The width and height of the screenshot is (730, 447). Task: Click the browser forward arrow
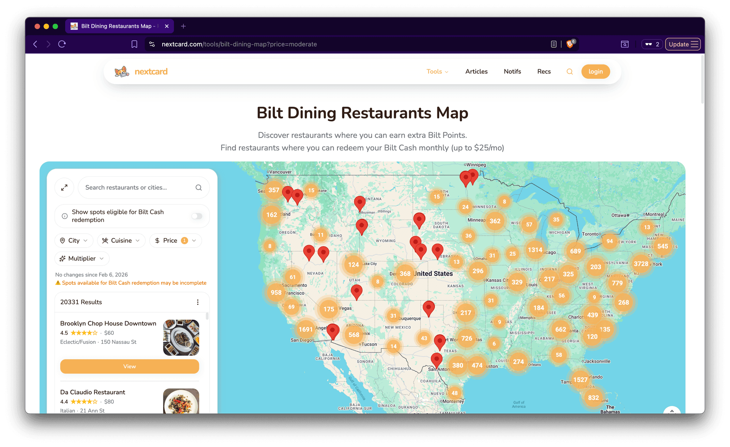coord(48,44)
